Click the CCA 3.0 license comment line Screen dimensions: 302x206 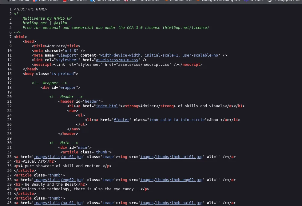pyautogui.click(x=116, y=28)
